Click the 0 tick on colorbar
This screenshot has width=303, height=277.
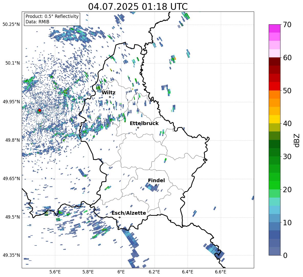[285, 255]
